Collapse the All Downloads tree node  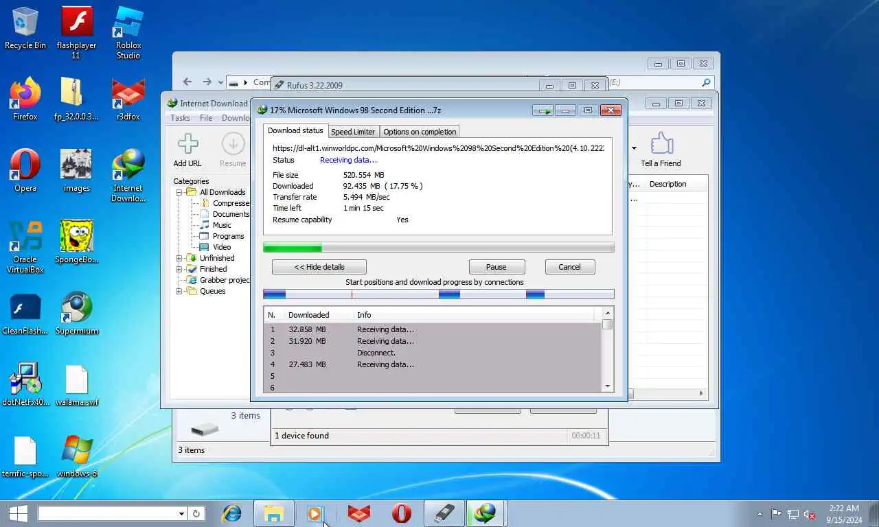(x=179, y=192)
